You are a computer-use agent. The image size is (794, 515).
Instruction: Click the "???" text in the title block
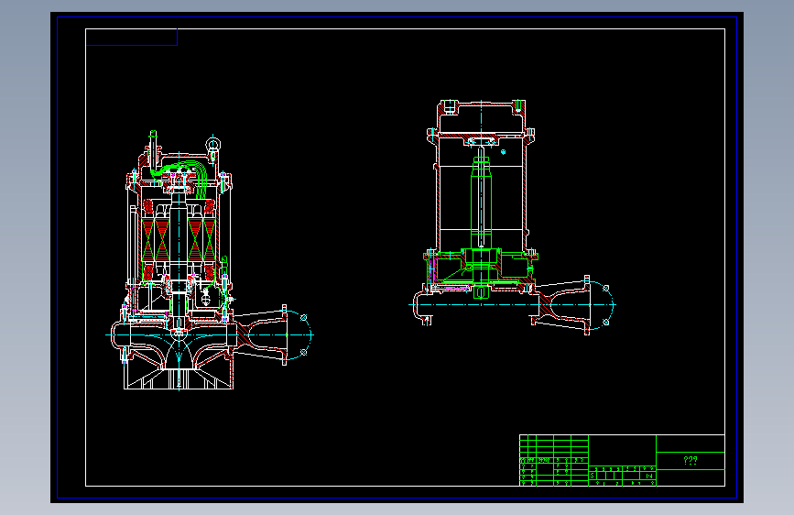[691, 460]
